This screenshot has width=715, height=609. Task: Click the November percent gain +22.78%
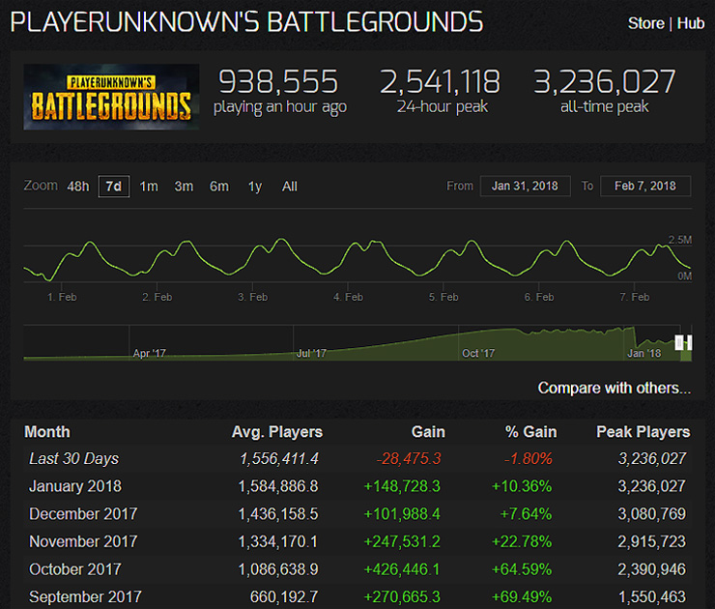(522, 541)
